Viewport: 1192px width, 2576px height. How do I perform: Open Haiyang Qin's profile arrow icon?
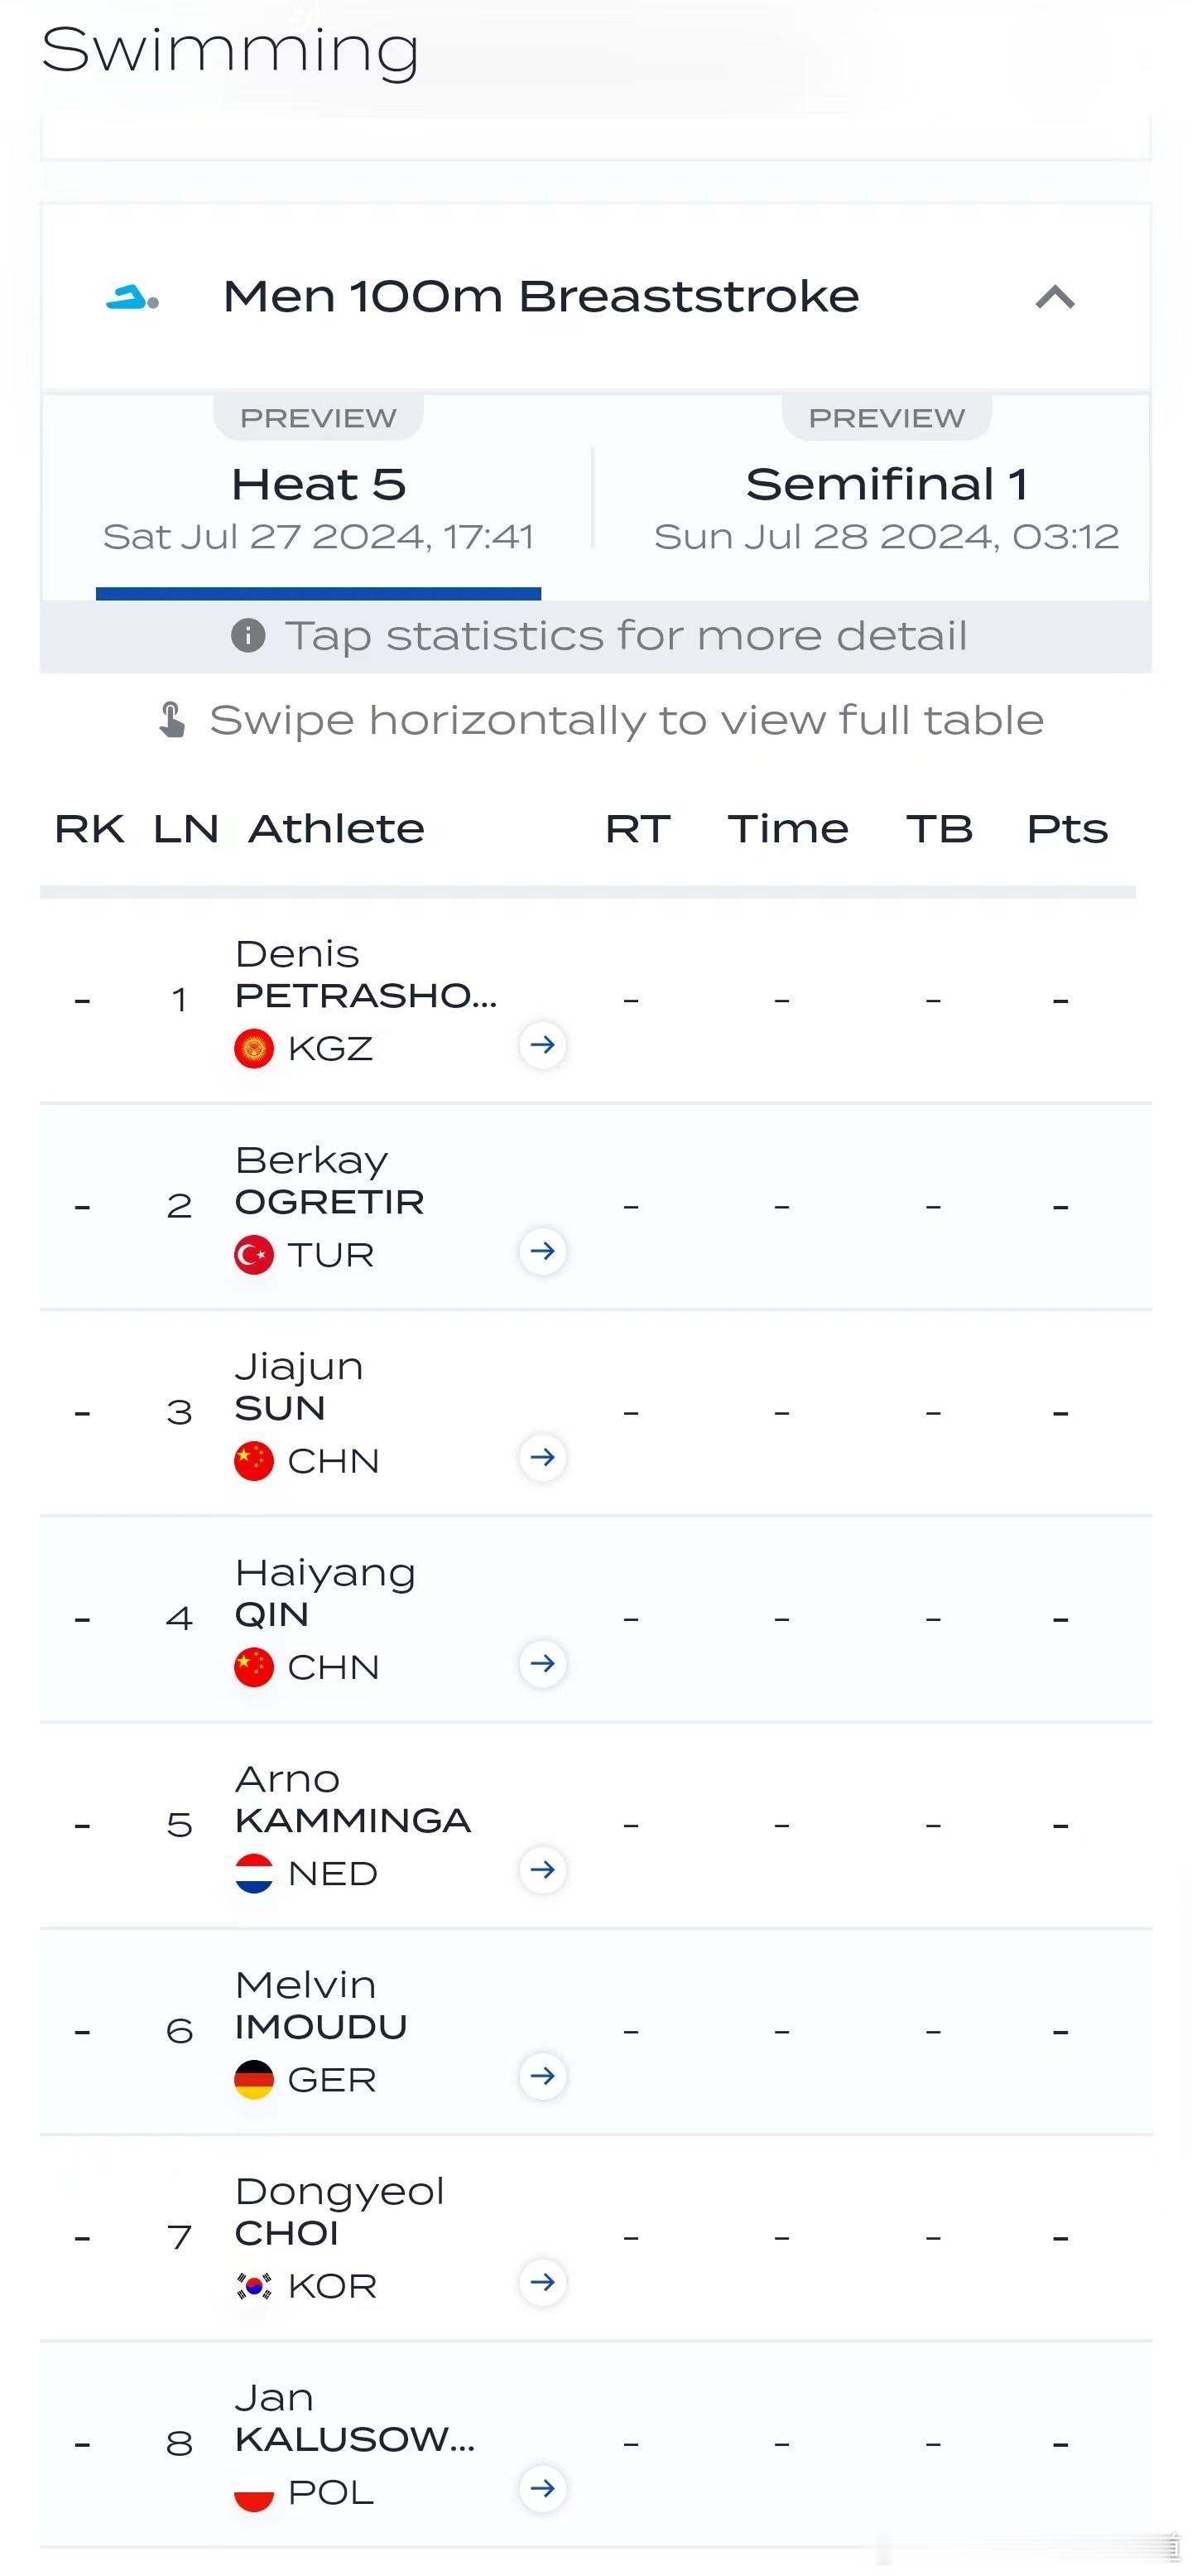point(542,1663)
